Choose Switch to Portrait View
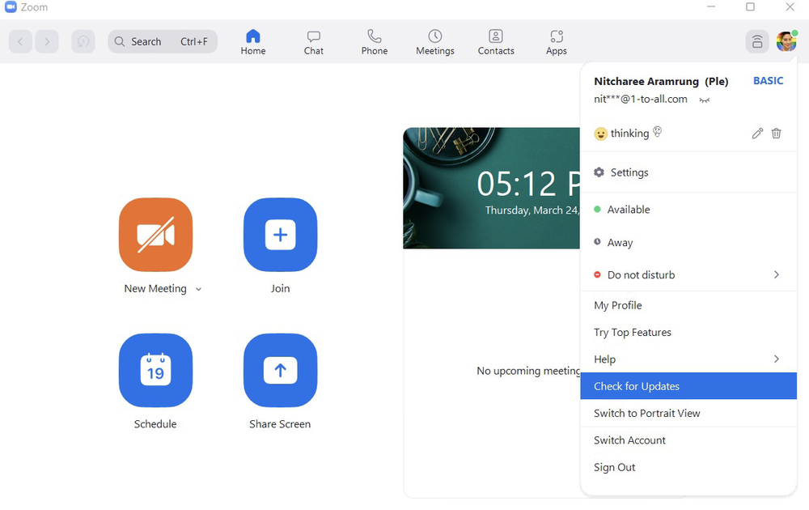 point(688,413)
